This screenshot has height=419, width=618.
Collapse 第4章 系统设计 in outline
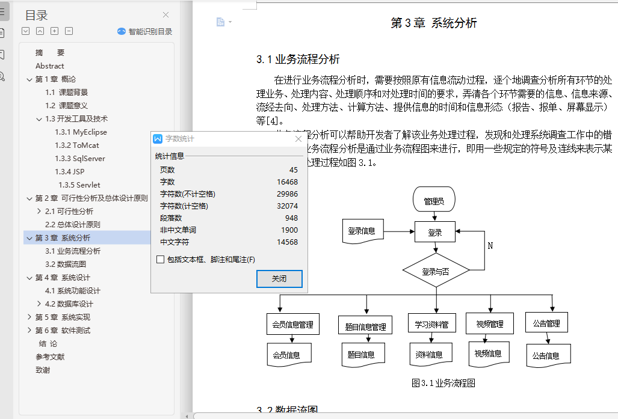(x=29, y=278)
